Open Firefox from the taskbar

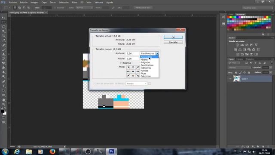(x=52, y=152)
